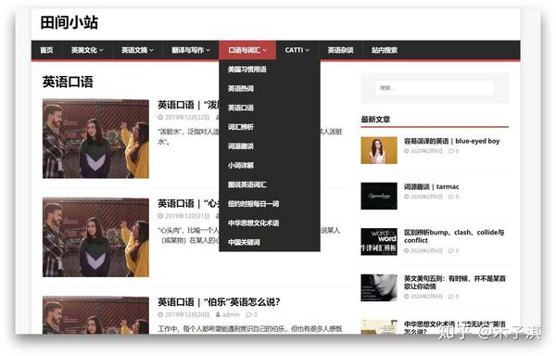
Task: Click the 英语口语 page heading
Action: click(68, 82)
